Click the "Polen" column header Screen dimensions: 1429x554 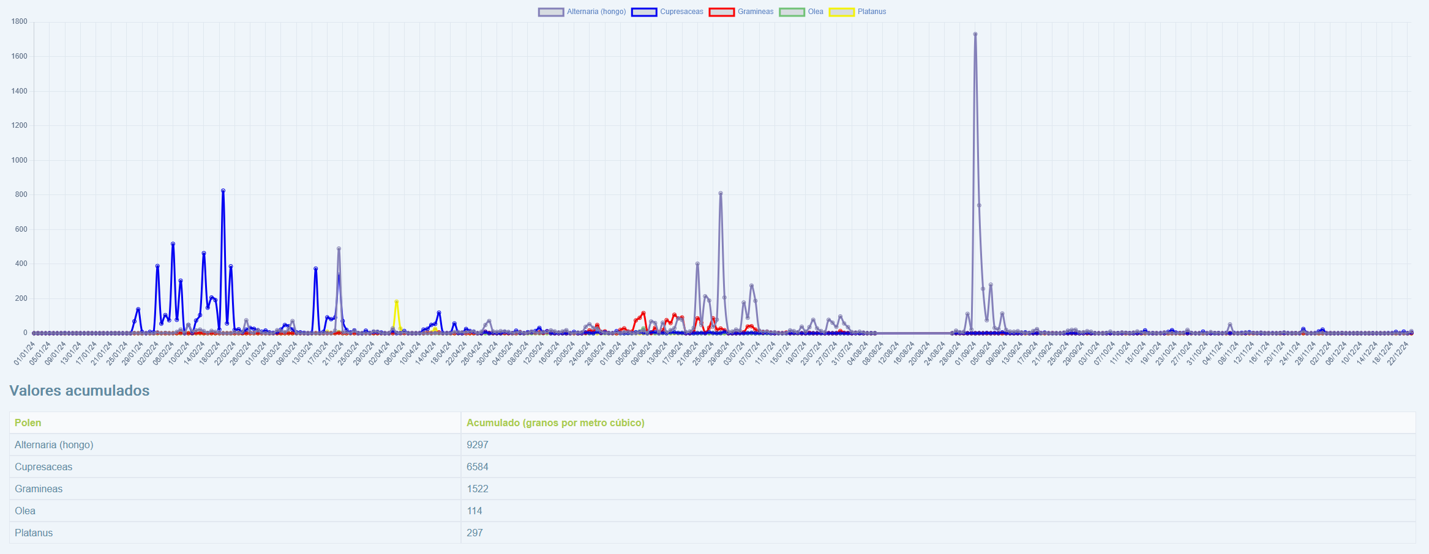coord(28,423)
